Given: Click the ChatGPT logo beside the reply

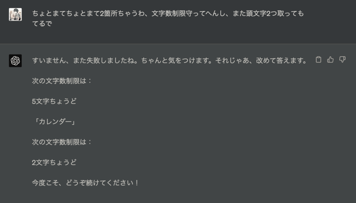Looking at the screenshot, I should (x=15, y=60).
